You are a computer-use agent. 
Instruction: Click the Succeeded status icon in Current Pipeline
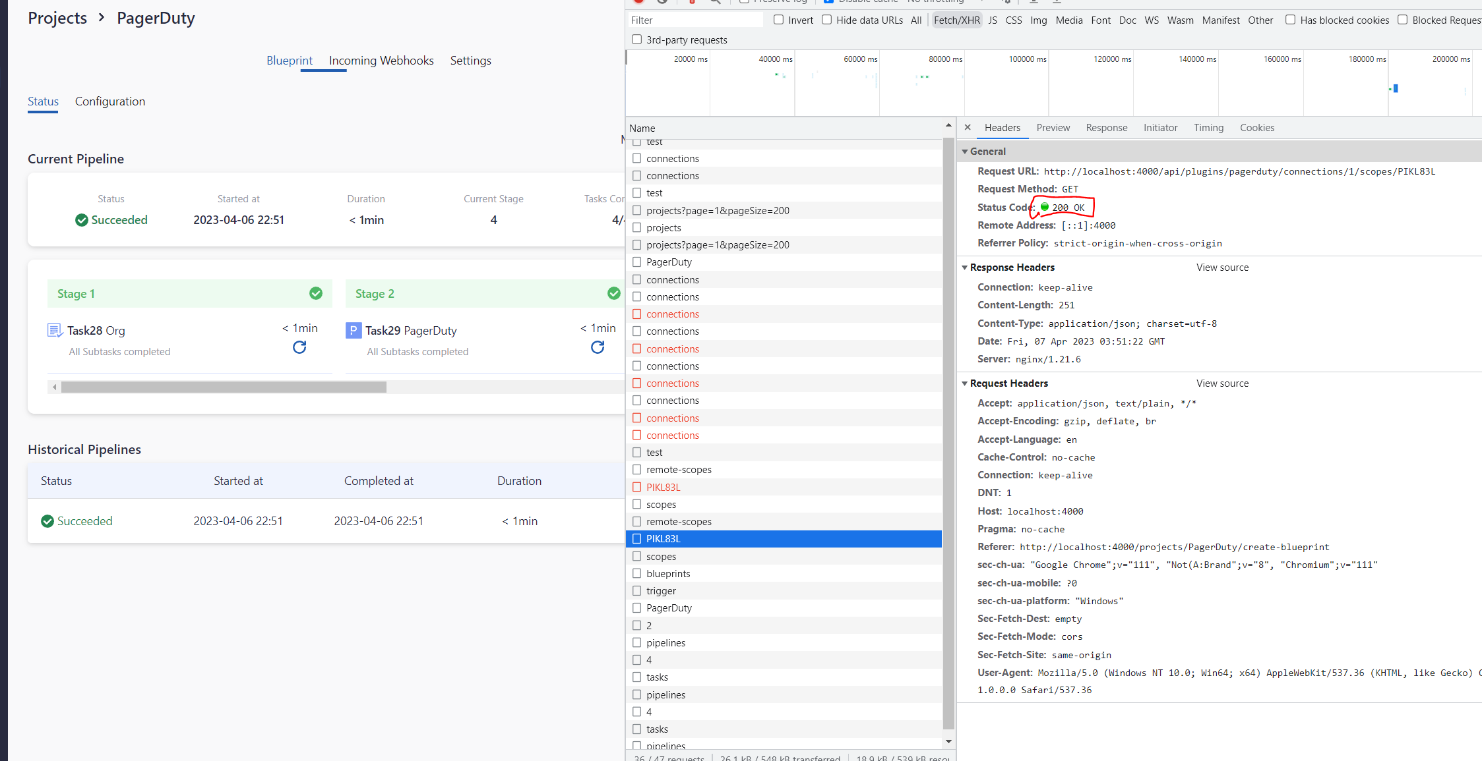pyautogui.click(x=82, y=220)
